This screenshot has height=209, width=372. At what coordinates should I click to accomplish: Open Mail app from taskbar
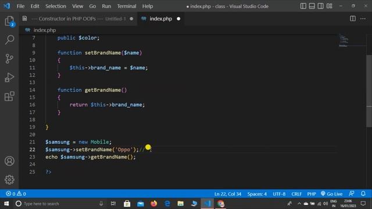pyautogui.click(x=141, y=204)
